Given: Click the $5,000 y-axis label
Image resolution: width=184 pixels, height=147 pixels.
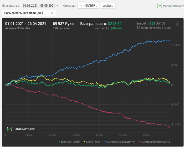Looking at the screenshot, I should coord(175,65).
